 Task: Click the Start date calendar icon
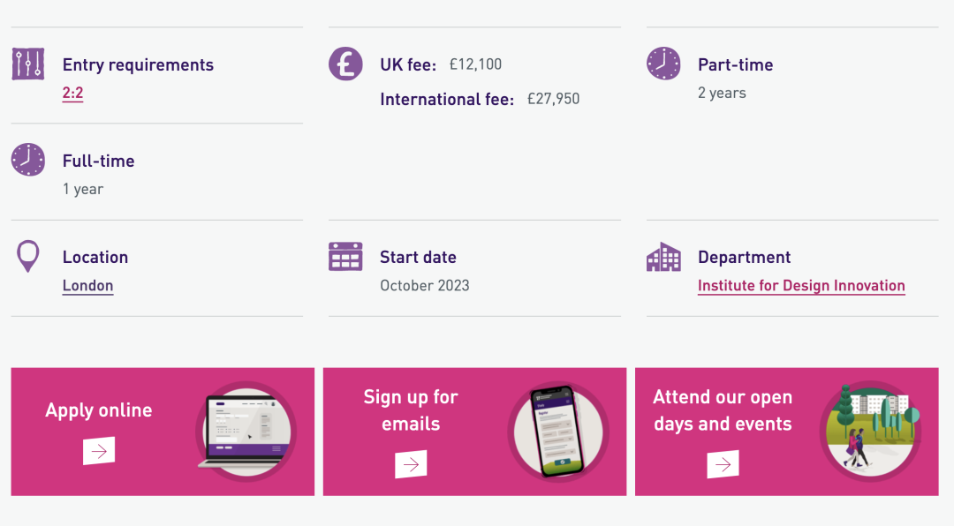[345, 256]
